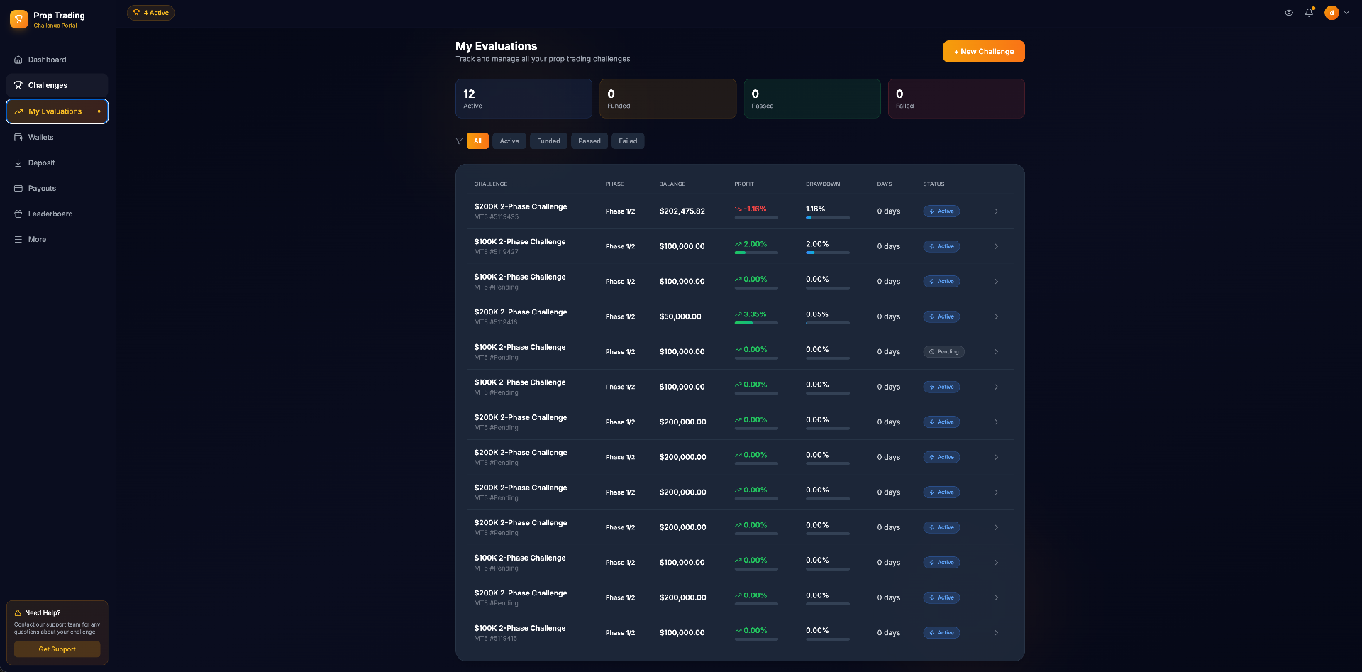Click the Prop Trading trophy logo
1362x672 pixels.
pos(19,19)
